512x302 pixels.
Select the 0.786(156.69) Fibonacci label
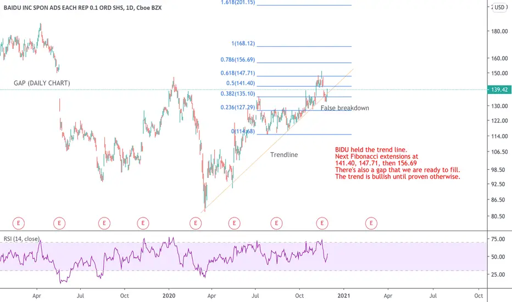coord(238,60)
